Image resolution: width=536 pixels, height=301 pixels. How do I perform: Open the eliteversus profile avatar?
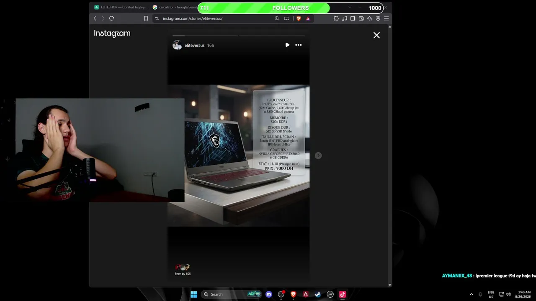click(x=177, y=45)
